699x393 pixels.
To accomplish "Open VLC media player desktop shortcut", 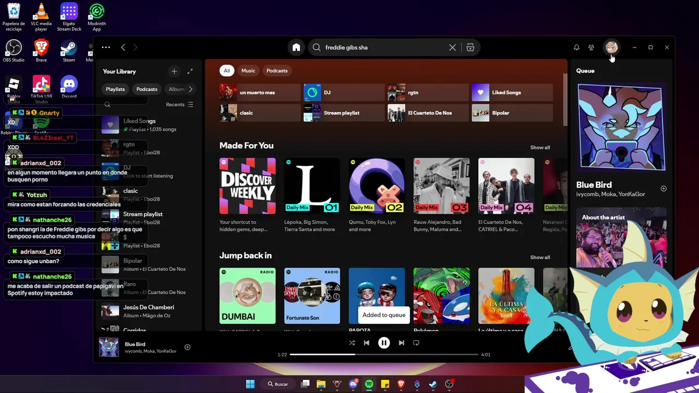I will pos(41,16).
